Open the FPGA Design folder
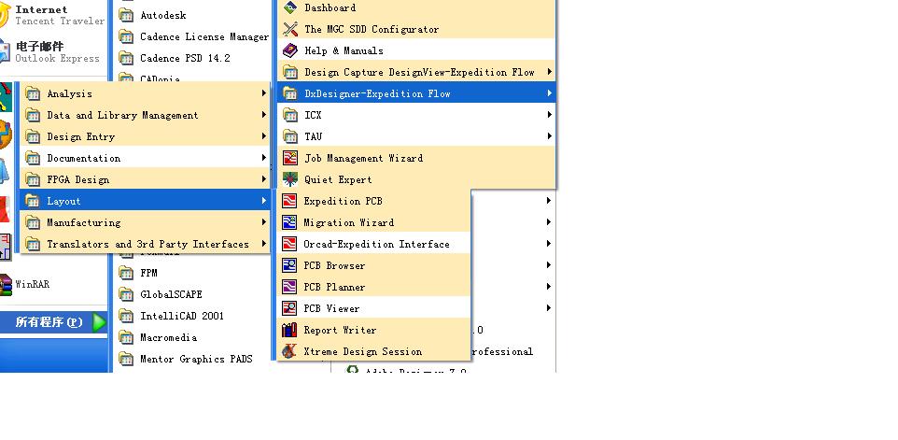This screenshot has height=440, width=898. (145, 179)
